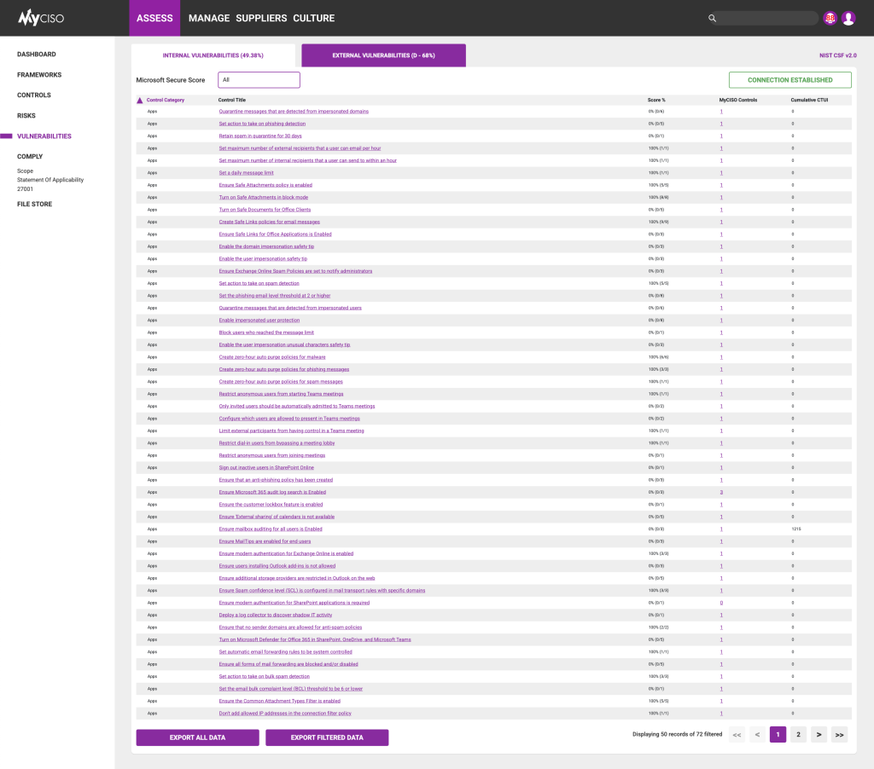Open the user profile avatar menu
Image resolution: width=874 pixels, height=769 pixels.
tap(848, 18)
